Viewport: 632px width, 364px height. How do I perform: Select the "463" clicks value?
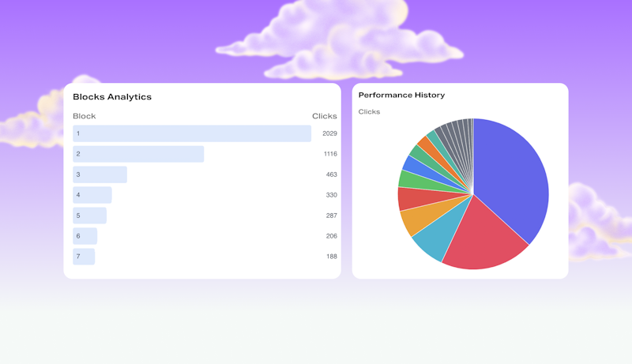coord(332,174)
